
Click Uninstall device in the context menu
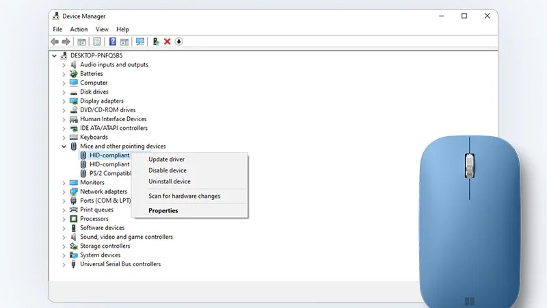170,181
